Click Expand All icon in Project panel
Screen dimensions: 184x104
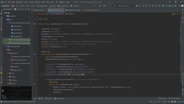[x=18, y=9]
